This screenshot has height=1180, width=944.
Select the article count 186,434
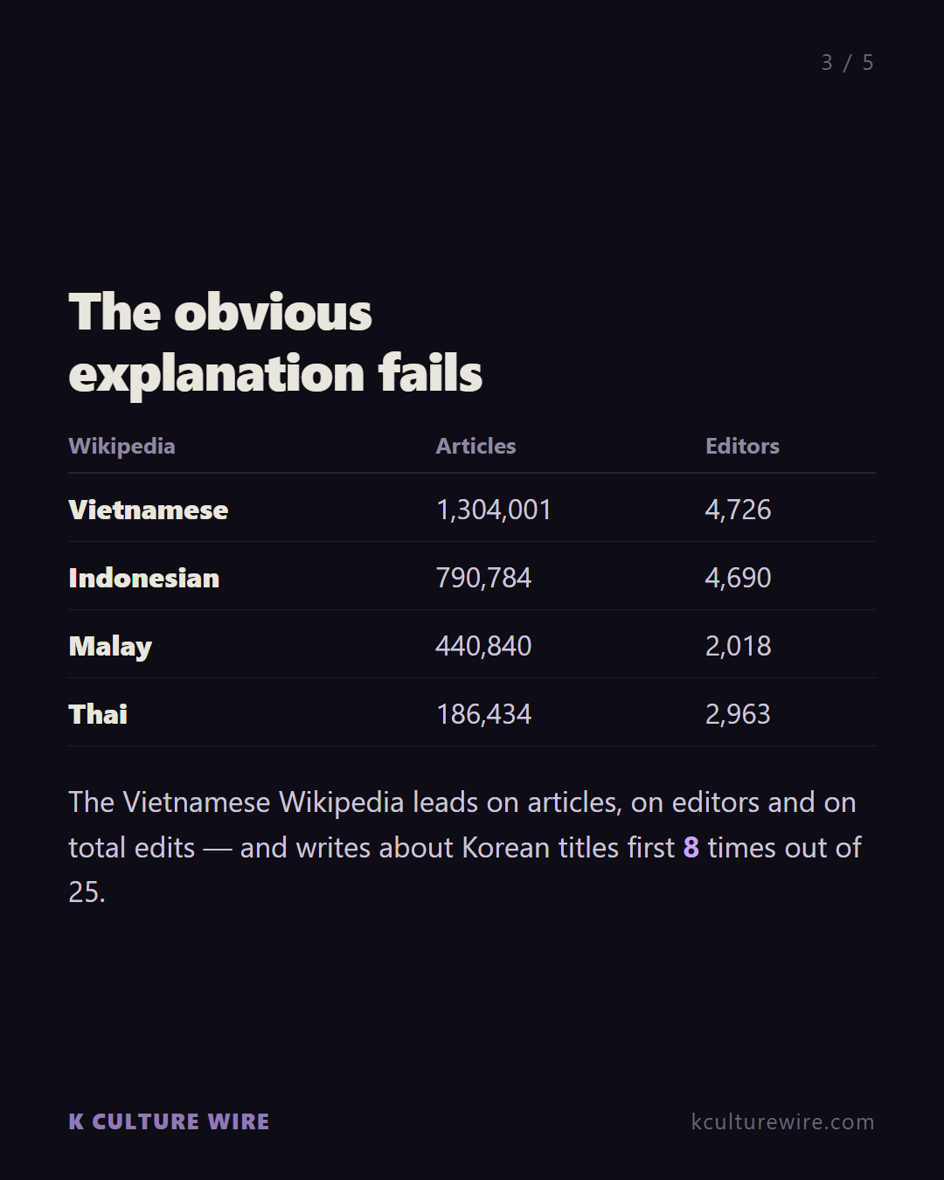(x=483, y=714)
